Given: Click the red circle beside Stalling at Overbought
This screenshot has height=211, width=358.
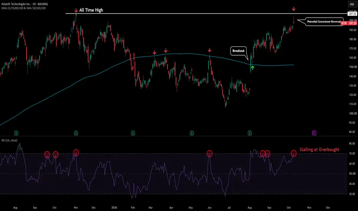Looking at the screenshot, I should [x=293, y=153].
